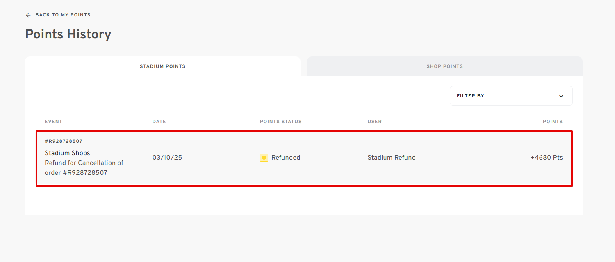
Task: Click the Points History heading
Action: point(68,34)
